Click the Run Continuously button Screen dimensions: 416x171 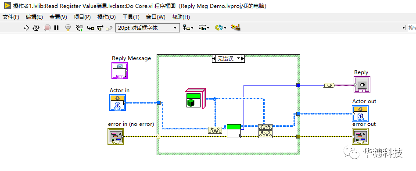(36, 28)
